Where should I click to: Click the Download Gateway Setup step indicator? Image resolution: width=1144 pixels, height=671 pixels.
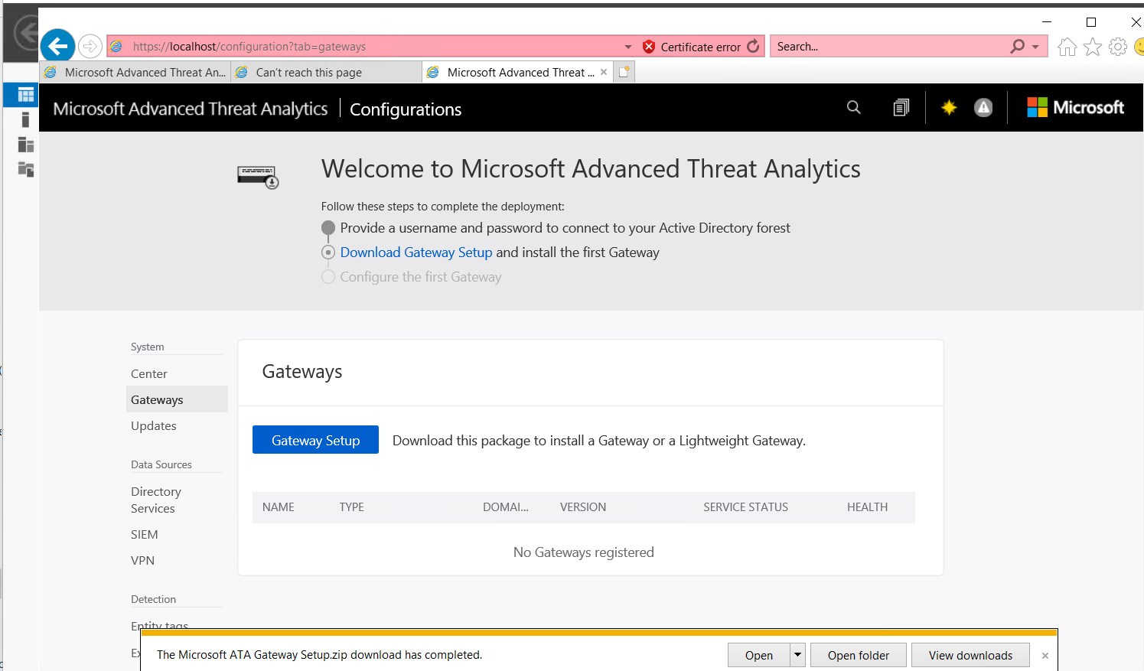pos(328,252)
